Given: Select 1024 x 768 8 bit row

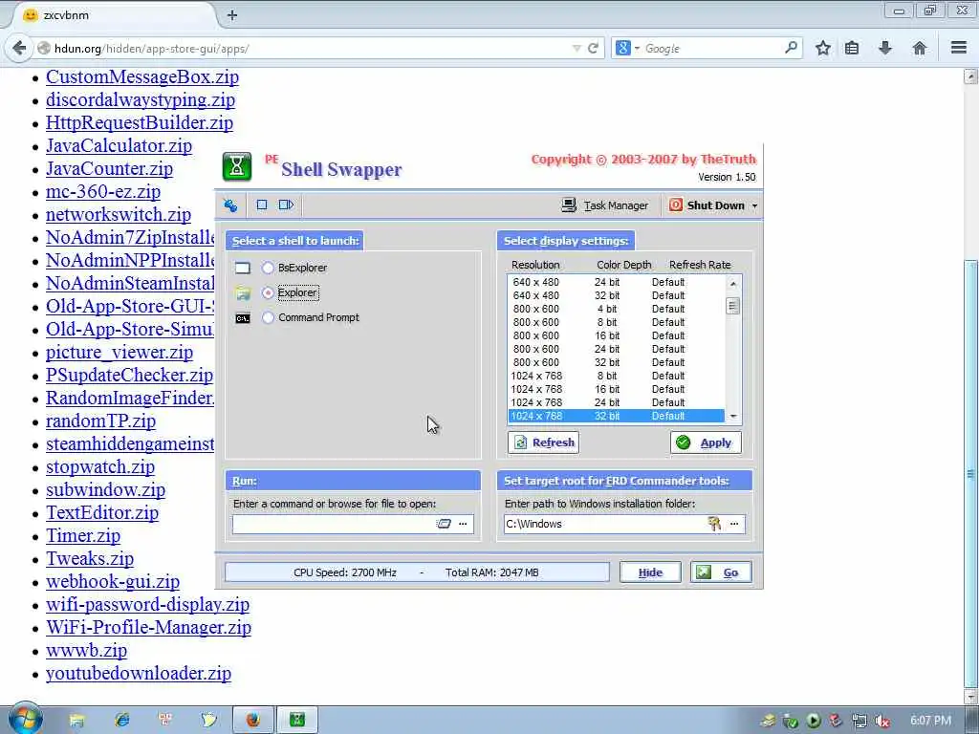Looking at the screenshot, I should pos(617,376).
